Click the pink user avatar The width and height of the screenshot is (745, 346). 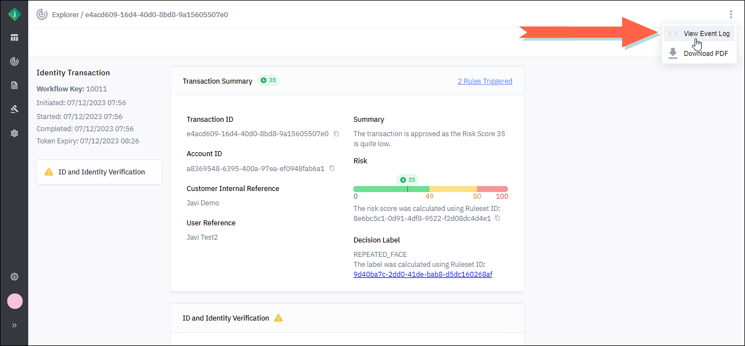tap(14, 301)
